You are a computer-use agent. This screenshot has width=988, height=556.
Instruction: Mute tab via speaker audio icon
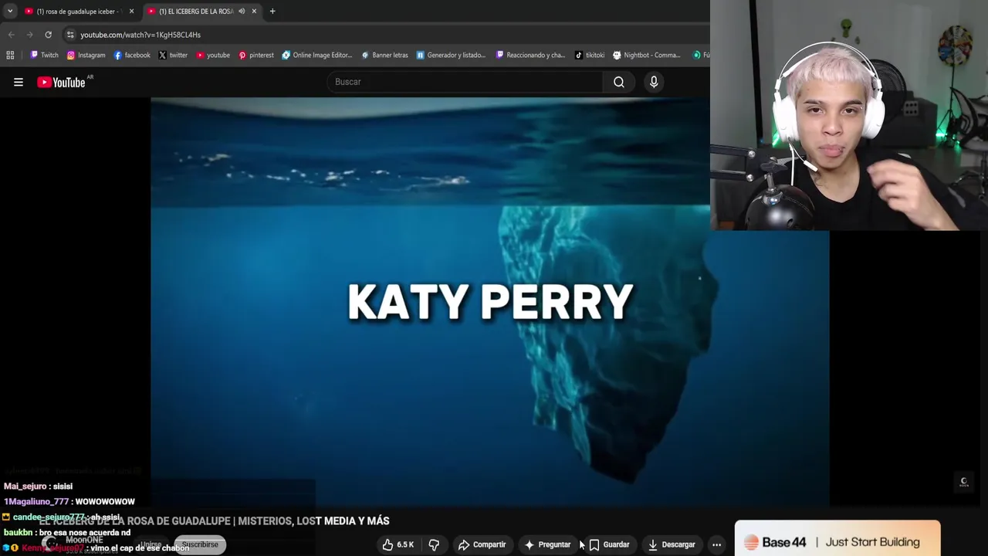[x=242, y=11]
